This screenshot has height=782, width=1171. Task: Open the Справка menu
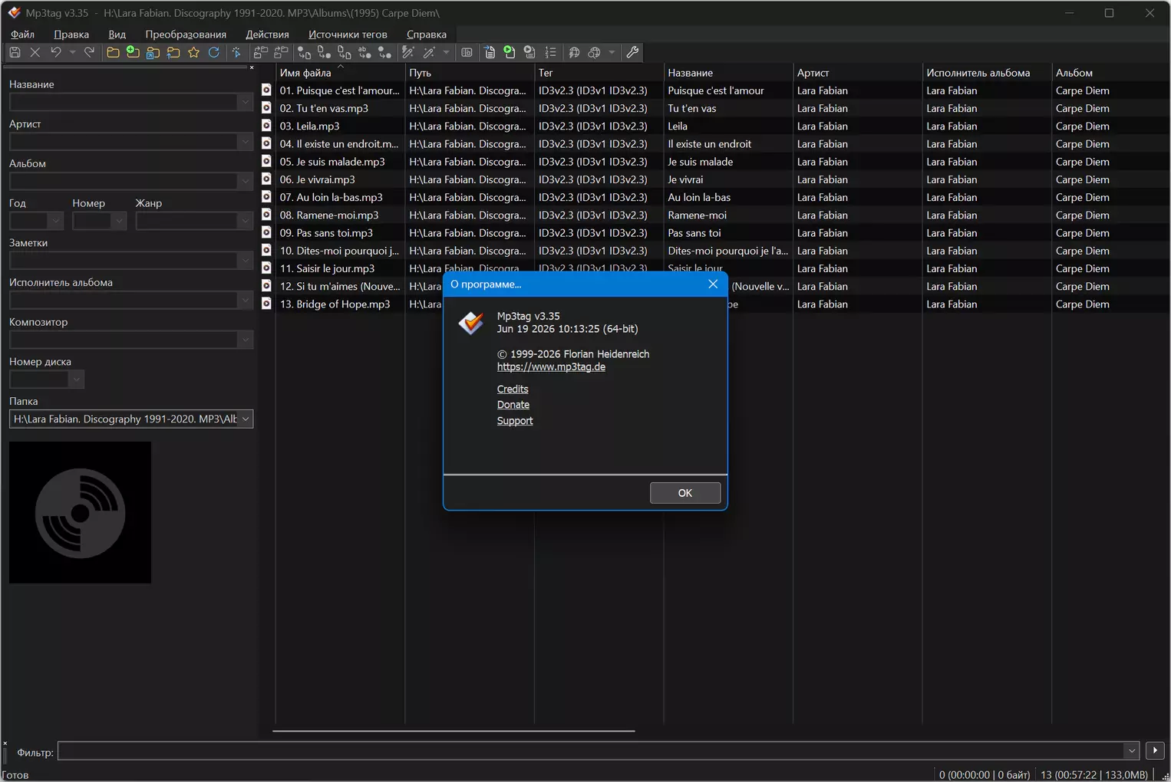point(427,34)
